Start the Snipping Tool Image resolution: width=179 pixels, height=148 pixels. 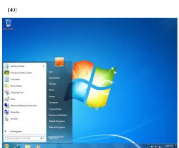point(25,93)
